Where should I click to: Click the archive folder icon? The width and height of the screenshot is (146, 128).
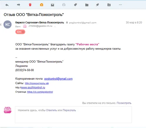(109, 5)
